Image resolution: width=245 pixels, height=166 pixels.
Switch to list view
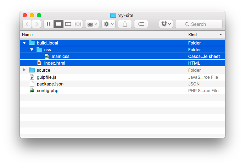pos(59,24)
